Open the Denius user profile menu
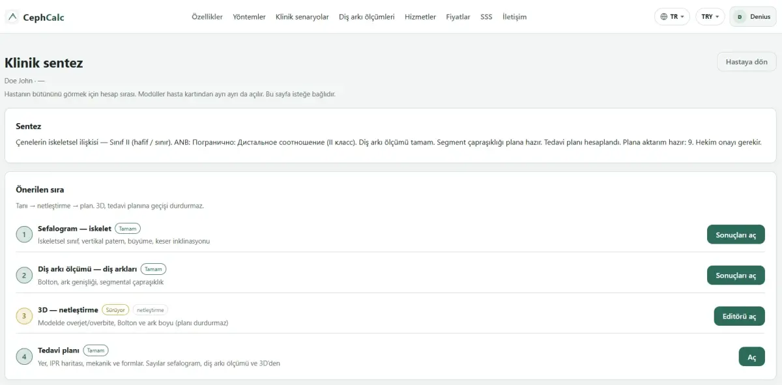782x385 pixels. (753, 17)
